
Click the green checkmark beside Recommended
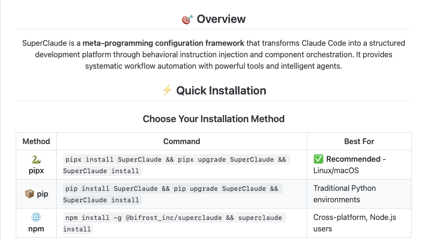(318, 159)
